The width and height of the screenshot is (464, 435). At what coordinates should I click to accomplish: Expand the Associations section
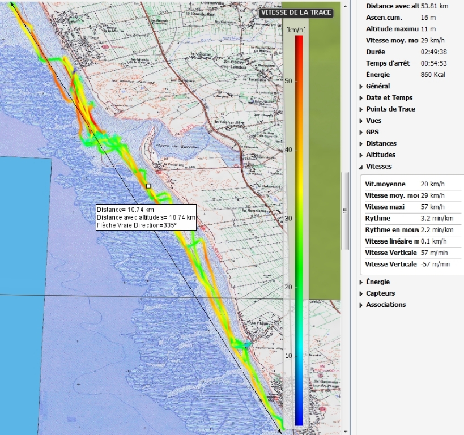[385, 305]
